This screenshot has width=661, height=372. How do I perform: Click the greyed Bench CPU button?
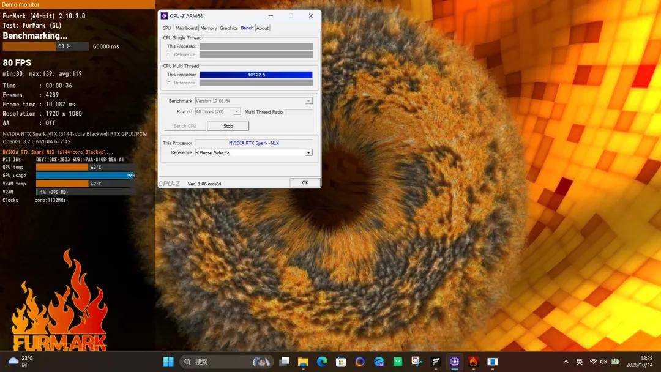[x=185, y=126]
